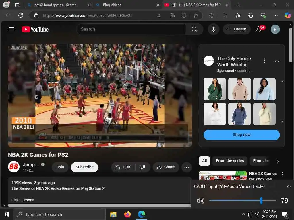Open NBA 2K Games for Xbox 360 thumbnail
Image resolution: width=294 pixels, height=220 pixels.
tap(223, 175)
